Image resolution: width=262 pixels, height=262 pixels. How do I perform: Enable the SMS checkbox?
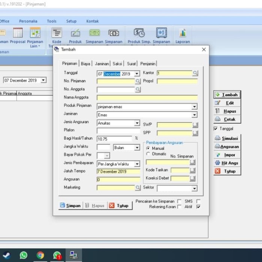pos(198,201)
